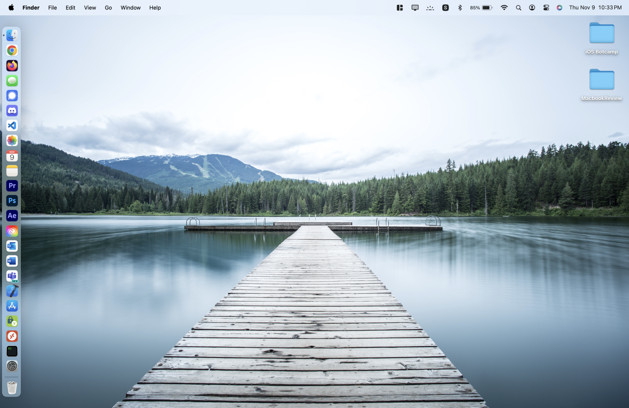Open Microsoft Teams from the dock
The width and height of the screenshot is (629, 408).
point(12,276)
